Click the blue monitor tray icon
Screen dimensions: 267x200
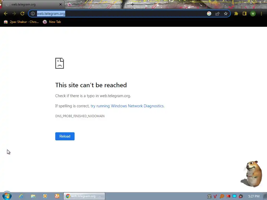click(x=234, y=196)
